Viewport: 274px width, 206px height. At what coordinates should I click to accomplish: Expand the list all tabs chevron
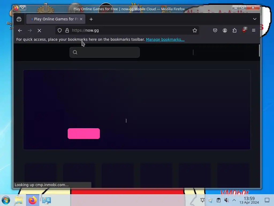click(x=255, y=19)
